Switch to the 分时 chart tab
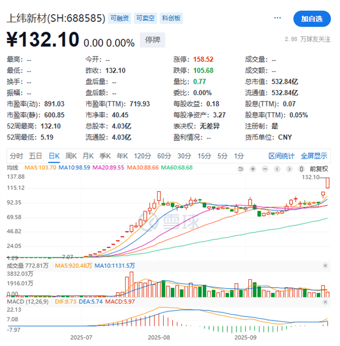 pyautogui.click(x=16, y=156)
